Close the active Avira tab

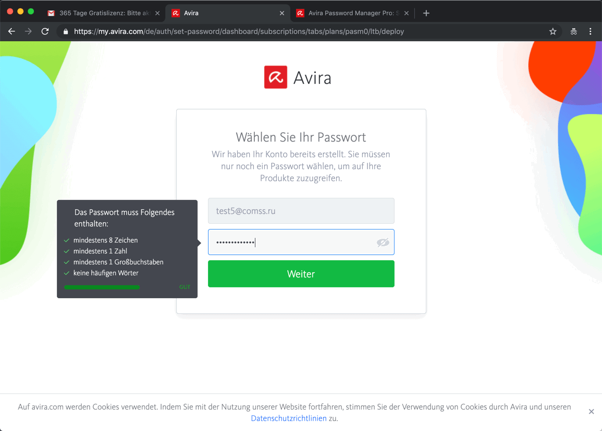(282, 13)
